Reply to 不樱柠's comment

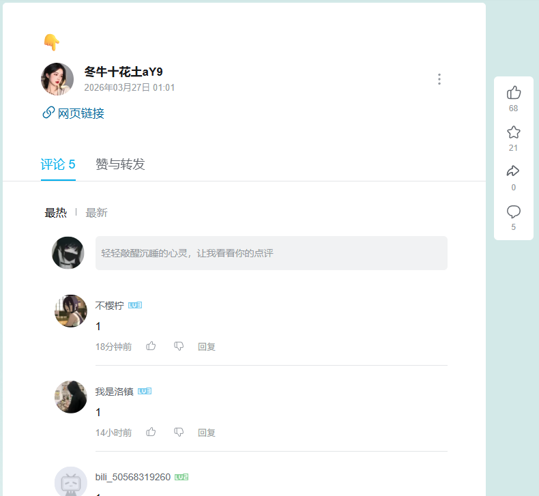click(x=207, y=347)
